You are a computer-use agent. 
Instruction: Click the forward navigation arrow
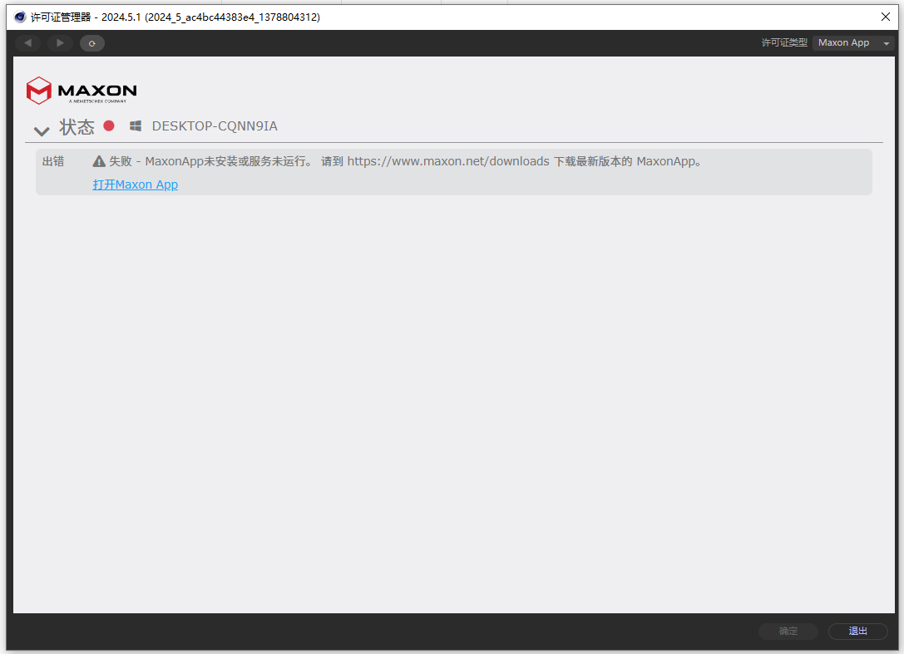tap(60, 43)
